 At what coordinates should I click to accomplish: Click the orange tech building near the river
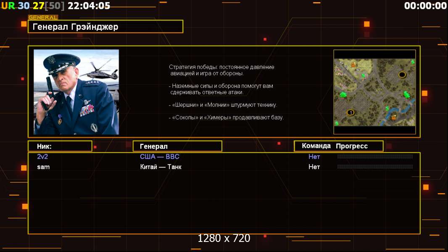click(394, 117)
